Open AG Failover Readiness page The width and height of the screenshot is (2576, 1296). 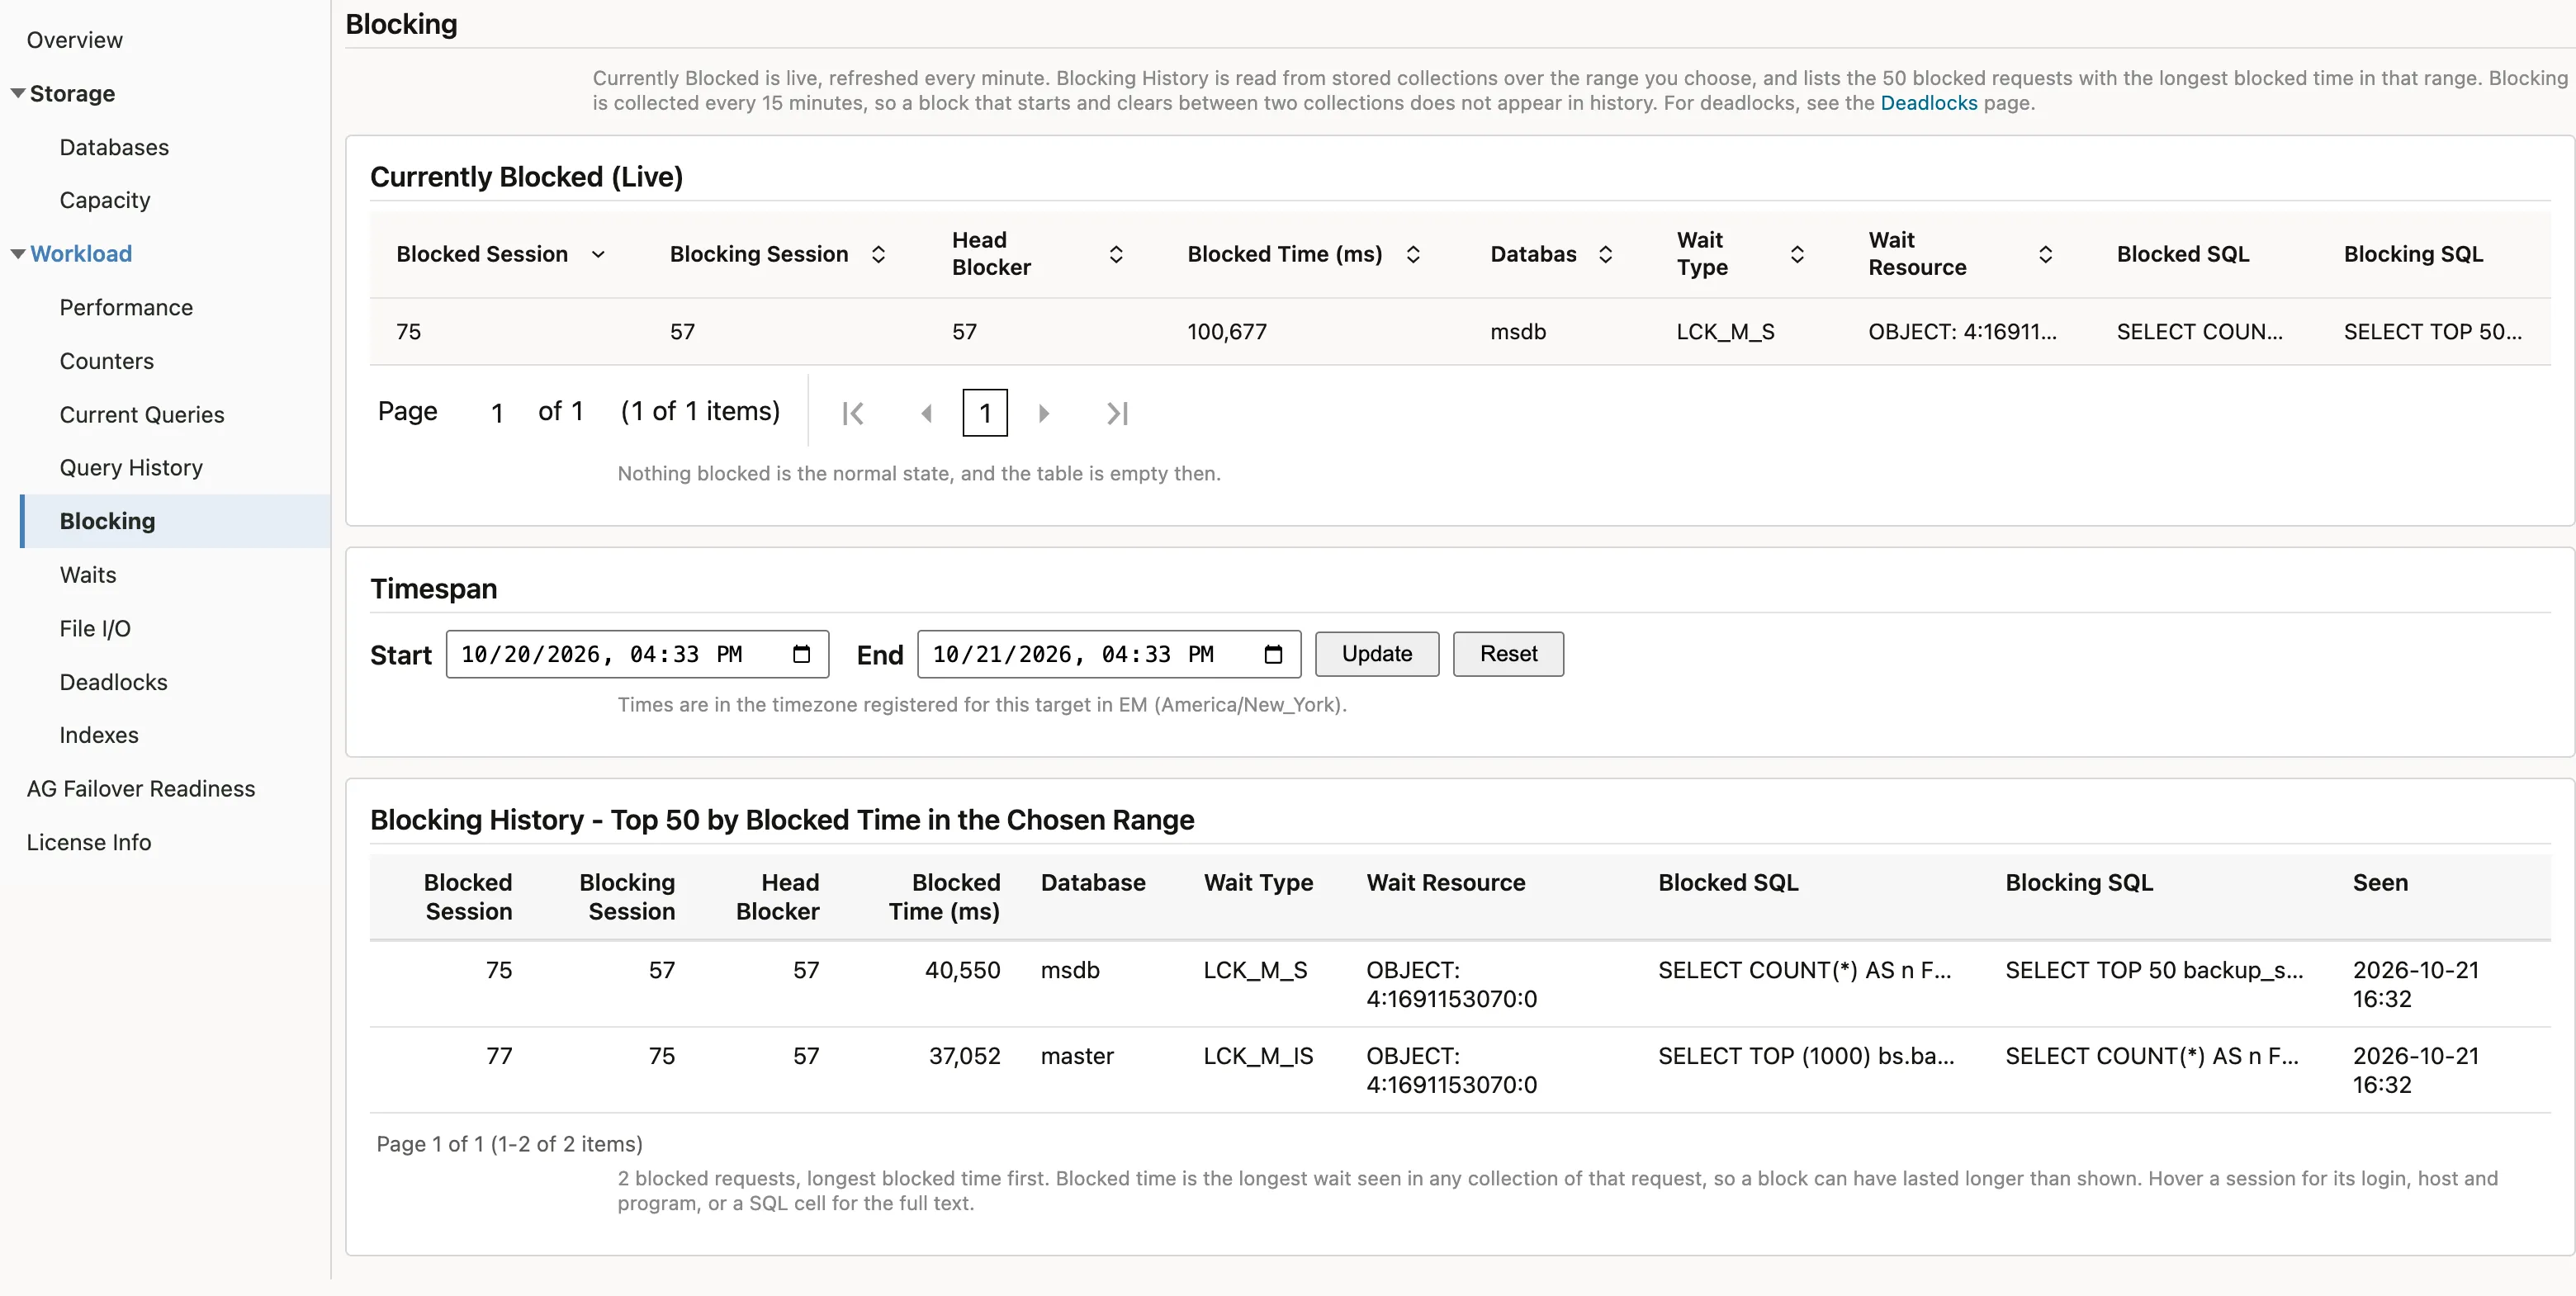141,789
